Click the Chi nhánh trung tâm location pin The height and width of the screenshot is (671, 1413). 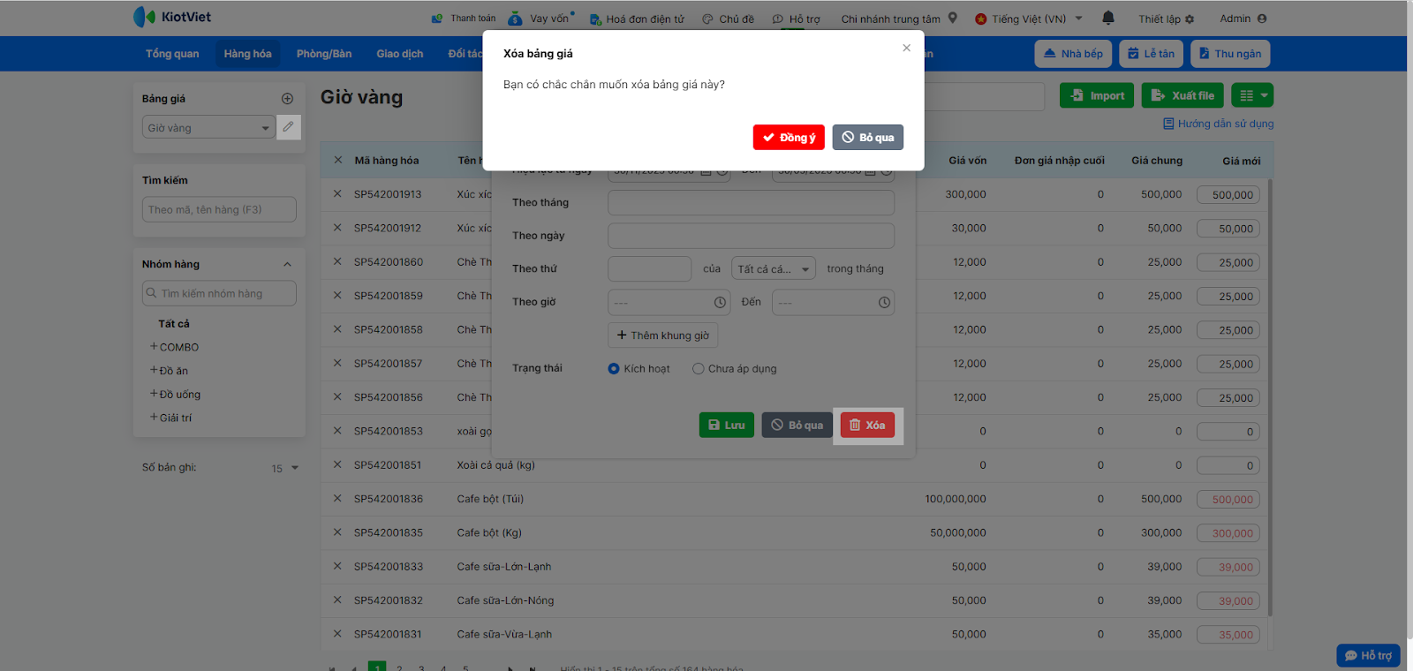[x=952, y=18]
